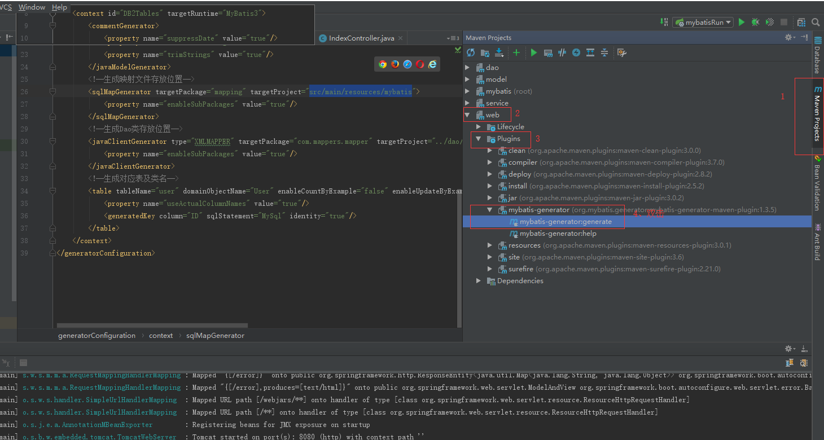Image resolution: width=824 pixels, height=440 pixels.
Task: Hide the Maven Projects panel
Action: pyautogui.click(x=804, y=37)
